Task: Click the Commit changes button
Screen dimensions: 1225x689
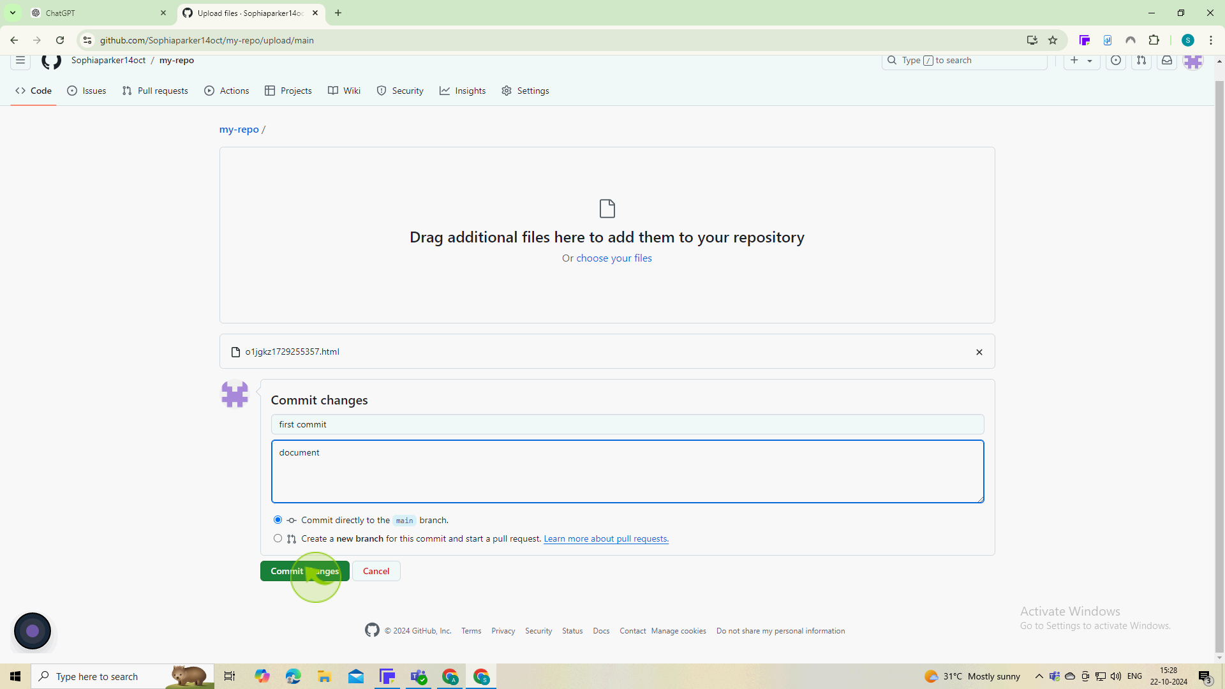Action: click(304, 571)
